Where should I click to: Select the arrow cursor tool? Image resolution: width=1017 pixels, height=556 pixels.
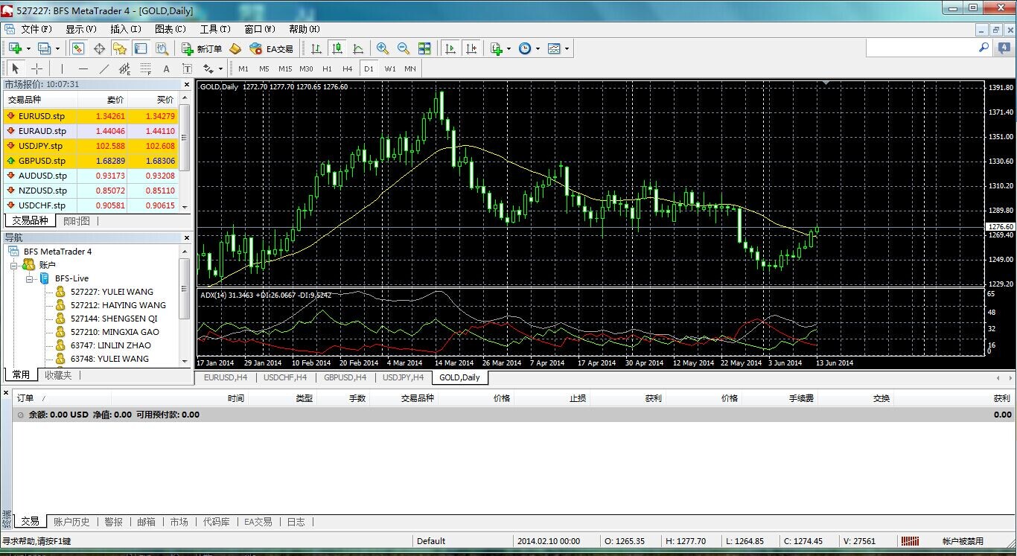pyautogui.click(x=16, y=68)
